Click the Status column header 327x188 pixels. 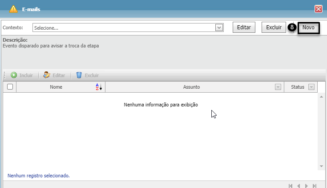click(298, 87)
